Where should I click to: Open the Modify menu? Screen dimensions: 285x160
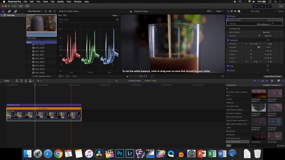click(61, 2)
